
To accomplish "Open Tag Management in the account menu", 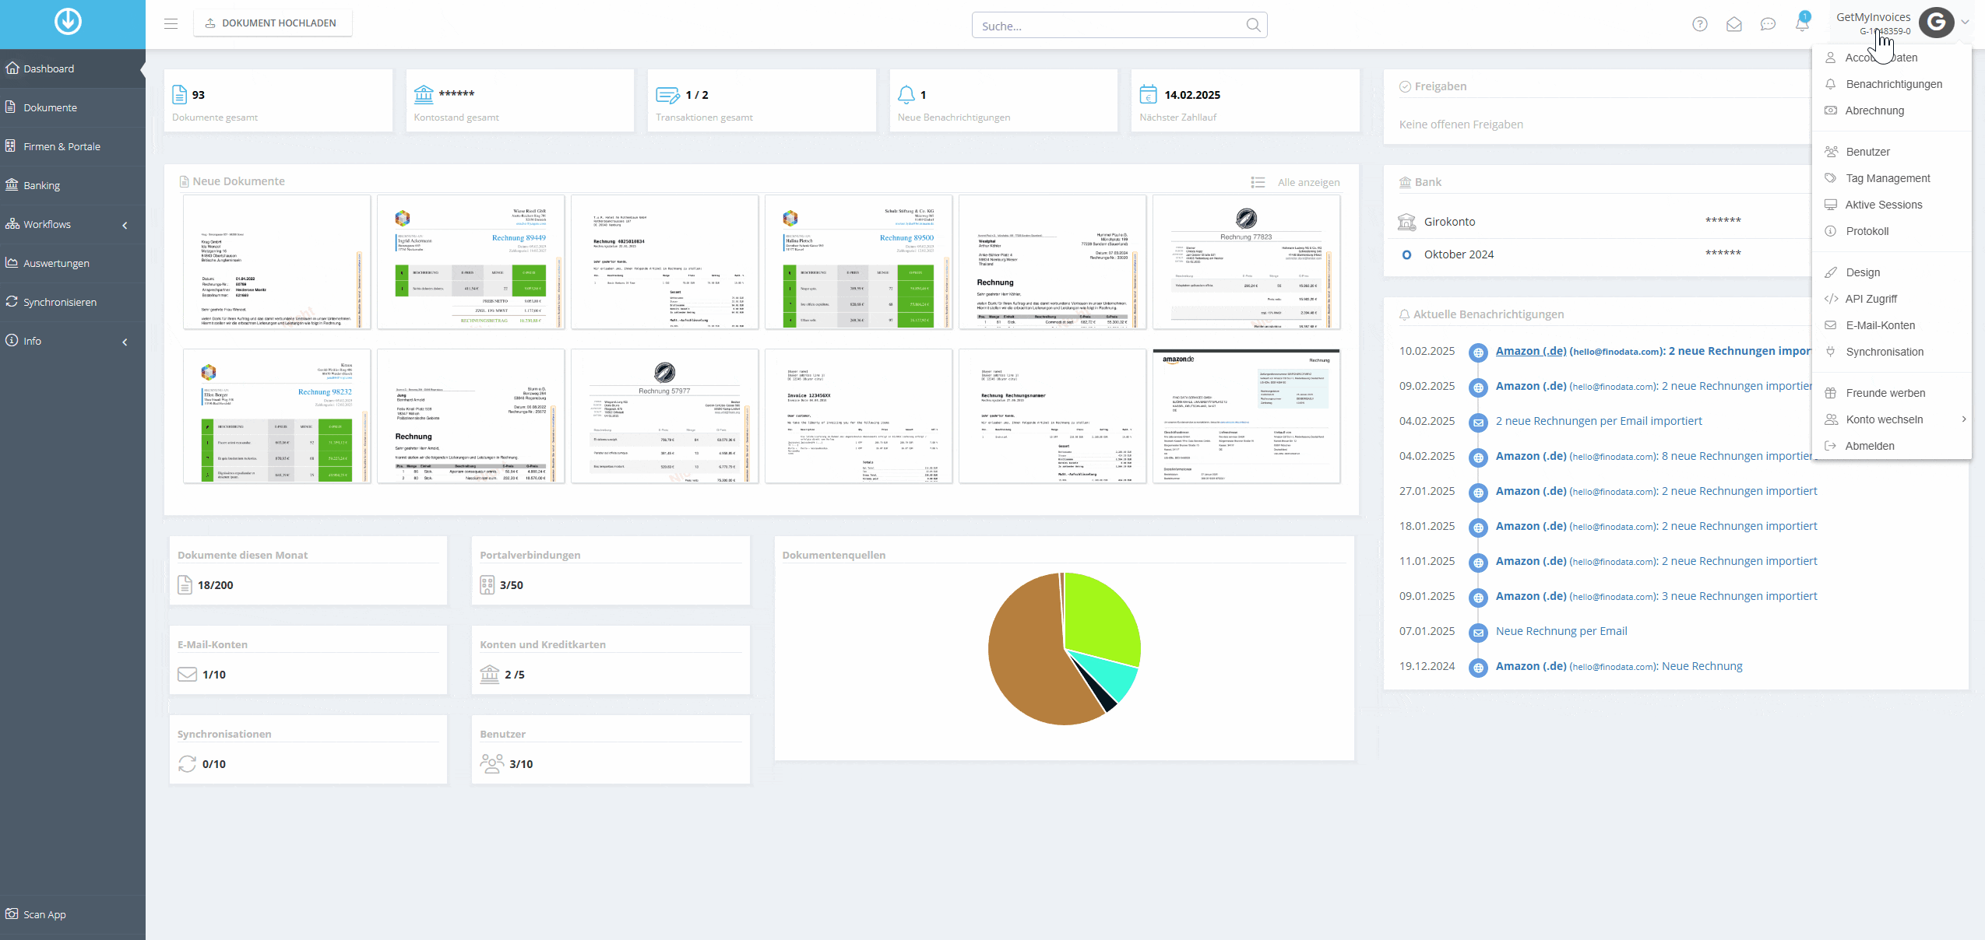I will tap(1892, 178).
